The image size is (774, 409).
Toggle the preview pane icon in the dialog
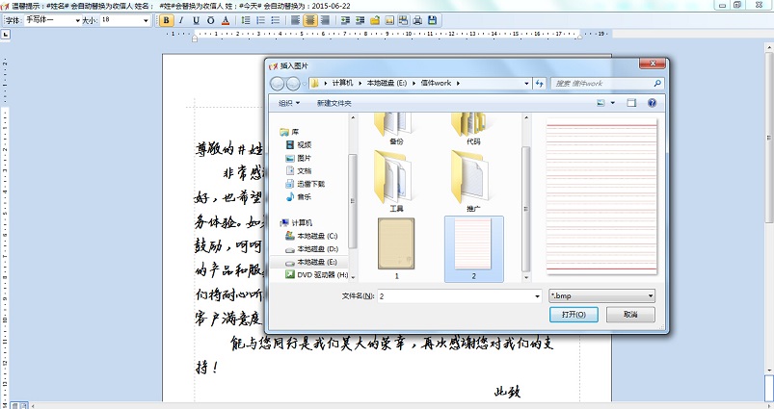pyautogui.click(x=631, y=102)
